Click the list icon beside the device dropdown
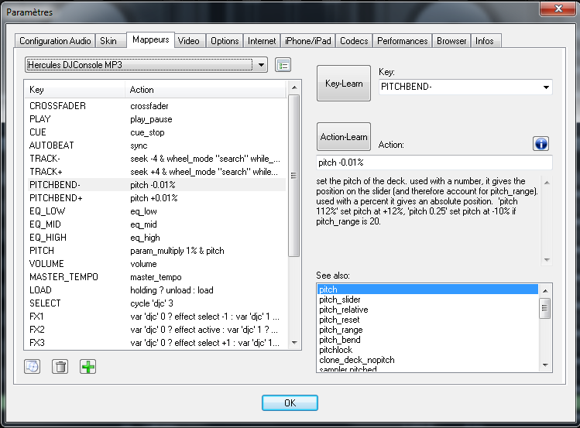 283,64
